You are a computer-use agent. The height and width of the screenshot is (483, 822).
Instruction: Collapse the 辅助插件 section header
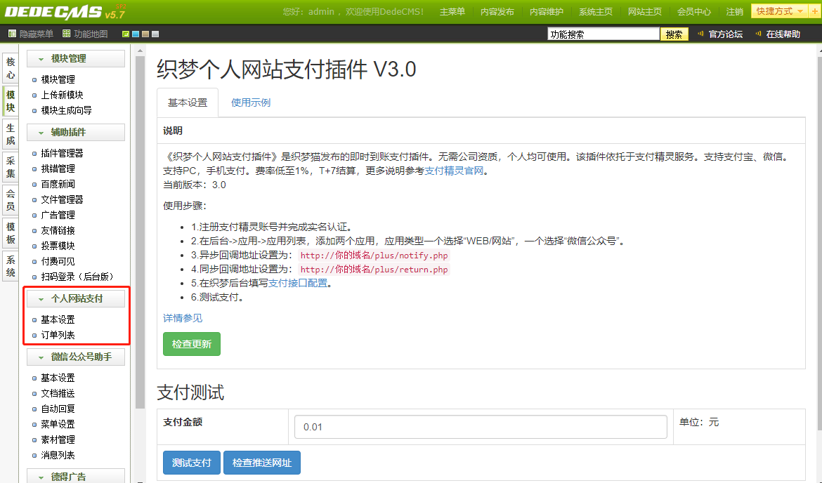pyautogui.click(x=75, y=133)
